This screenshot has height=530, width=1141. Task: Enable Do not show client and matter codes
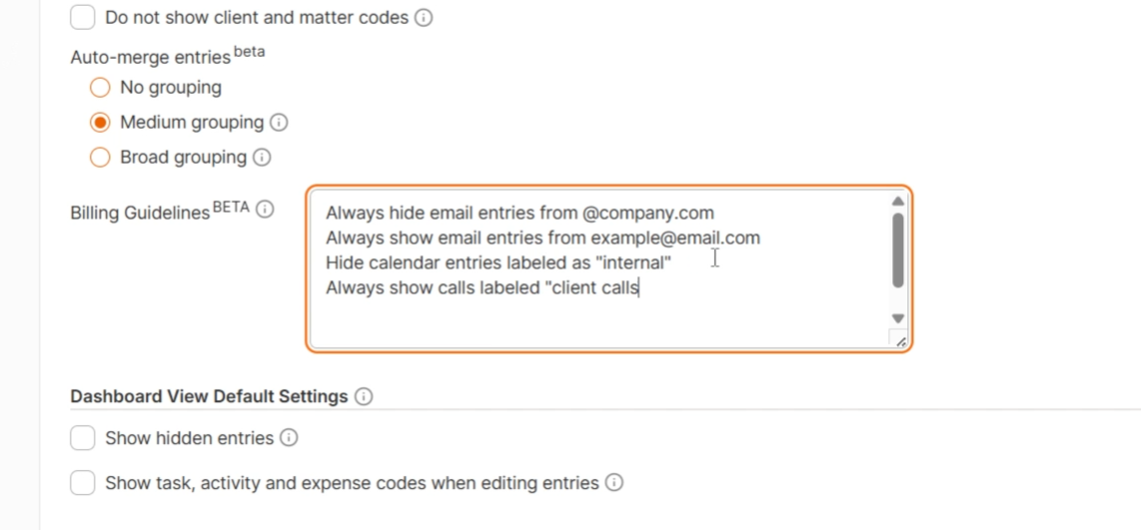[x=83, y=18]
